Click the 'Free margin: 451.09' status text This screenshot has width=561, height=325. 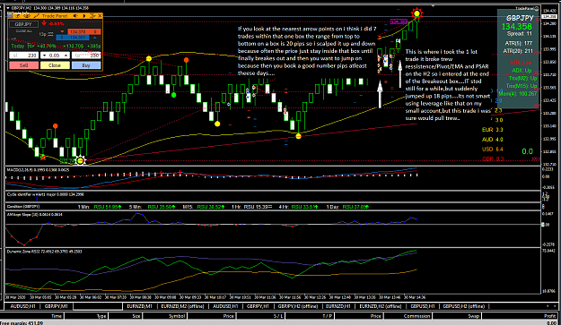22,323
